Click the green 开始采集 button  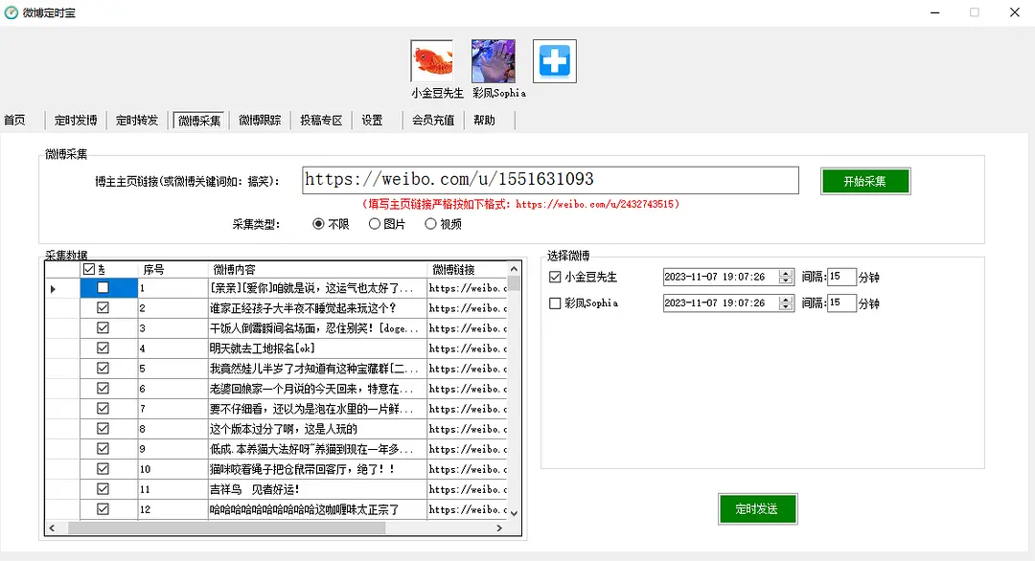click(x=865, y=181)
